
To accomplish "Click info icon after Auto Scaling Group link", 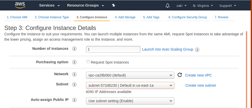I will click(197, 50).
